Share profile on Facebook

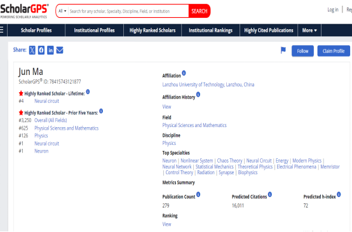[x=41, y=50]
